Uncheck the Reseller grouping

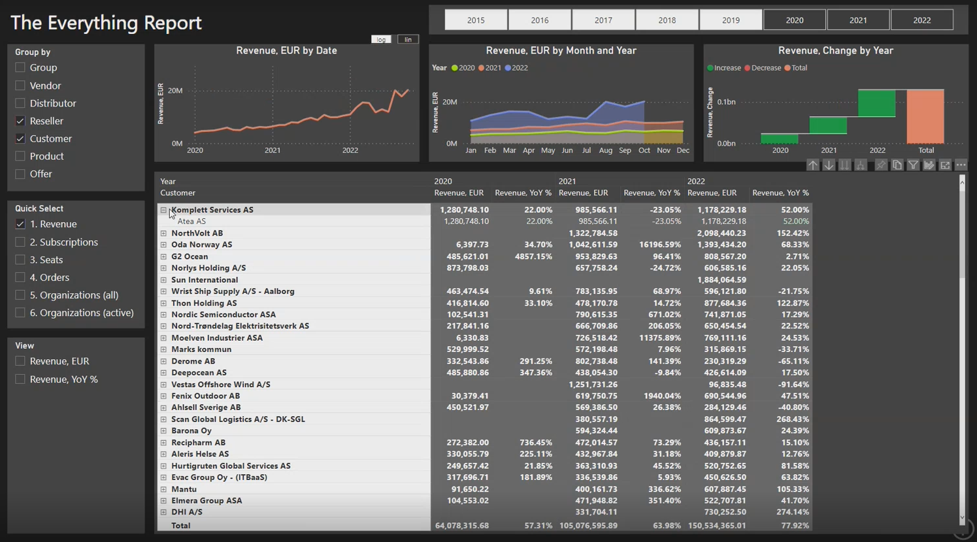tap(20, 121)
